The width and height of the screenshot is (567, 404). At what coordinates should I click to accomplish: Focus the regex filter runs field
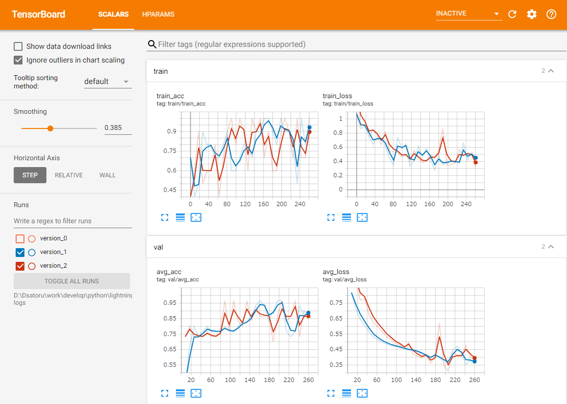coord(73,221)
